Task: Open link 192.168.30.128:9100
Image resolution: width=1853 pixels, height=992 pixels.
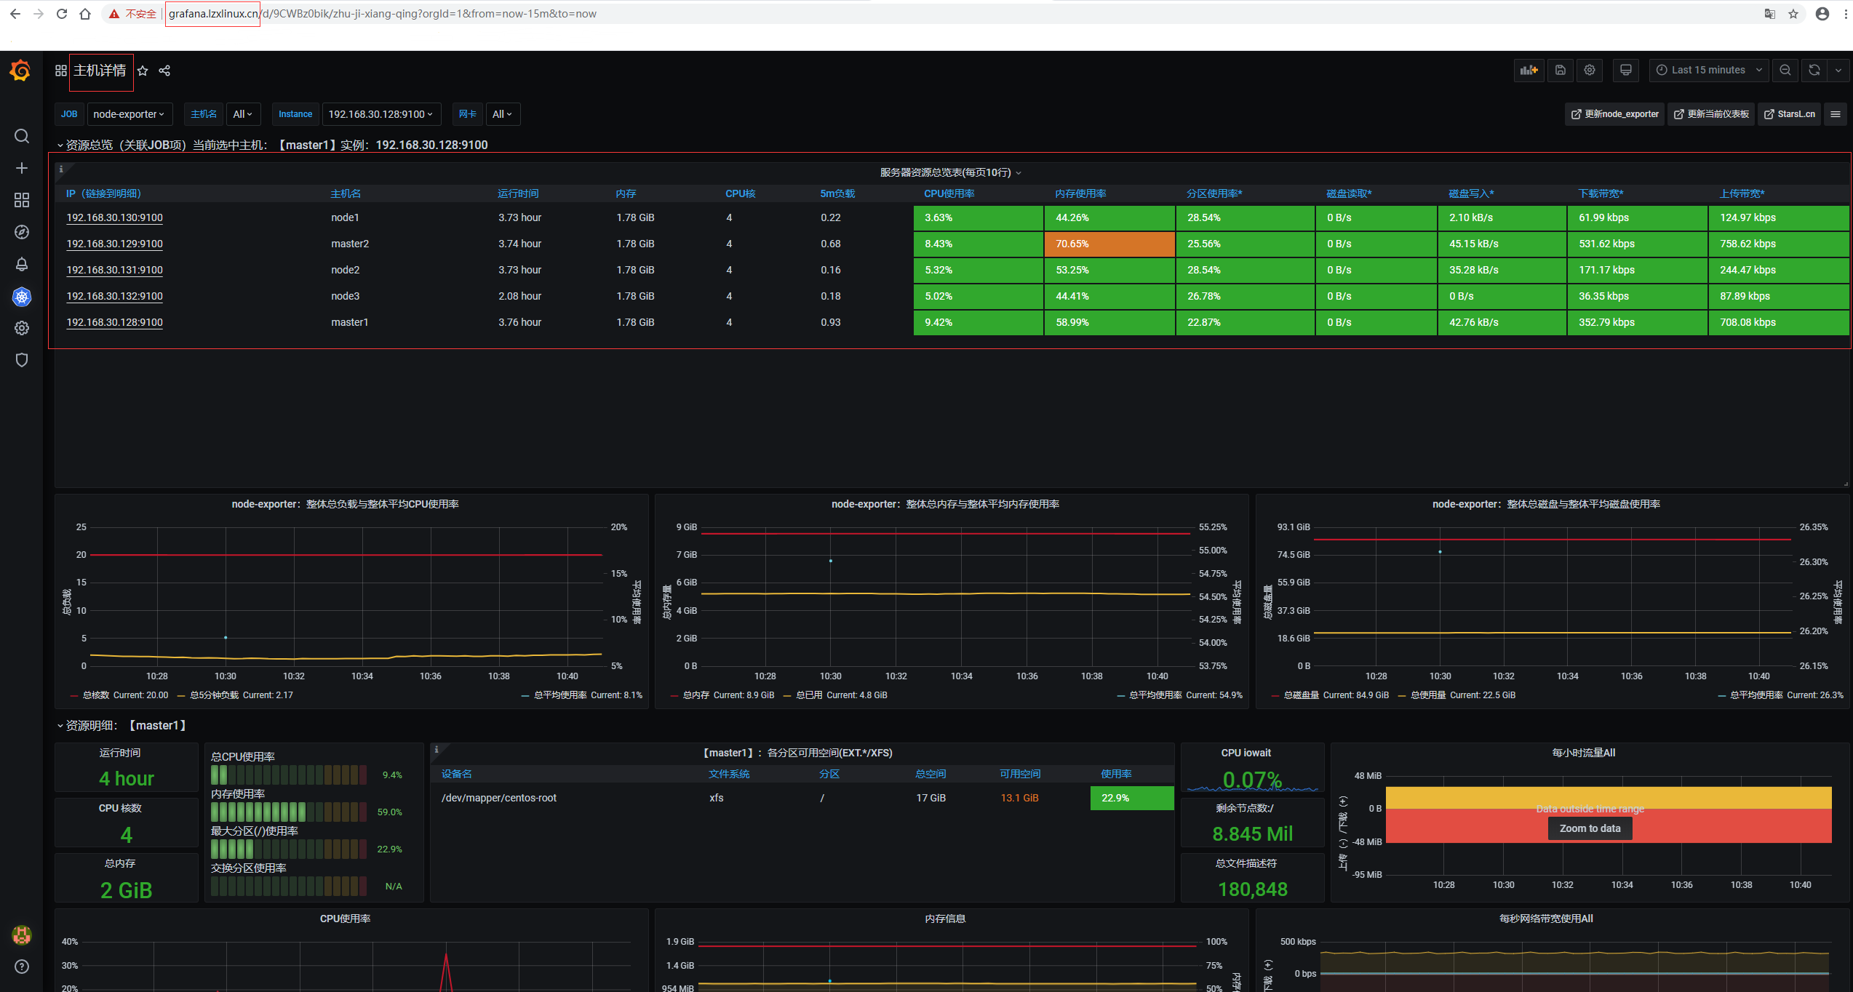Action: pos(114,322)
